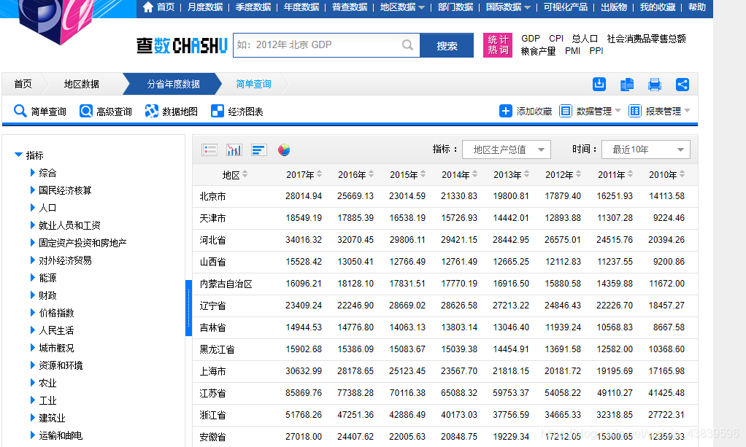746x447 pixels.
Task: Open the 时间 dropdown showing 最近10年
Action: point(645,149)
